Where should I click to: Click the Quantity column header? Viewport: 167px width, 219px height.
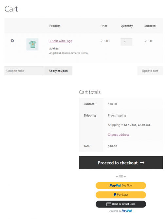127,26
